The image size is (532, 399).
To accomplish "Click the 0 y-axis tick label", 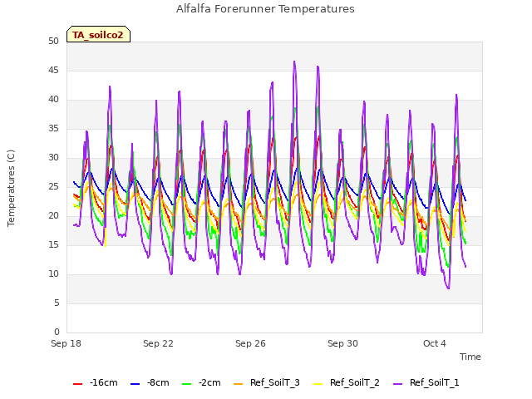I will tap(57, 332).
